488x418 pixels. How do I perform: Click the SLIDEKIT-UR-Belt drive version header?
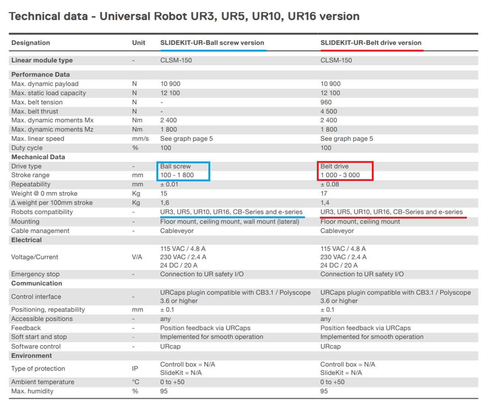tap(371, 43)
